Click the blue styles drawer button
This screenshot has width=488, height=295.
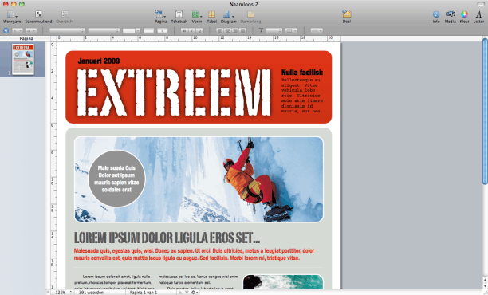pos(6,30)
